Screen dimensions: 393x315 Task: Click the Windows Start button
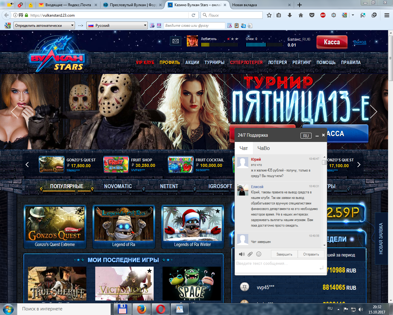pyautogui.click(x=8, y=309)
